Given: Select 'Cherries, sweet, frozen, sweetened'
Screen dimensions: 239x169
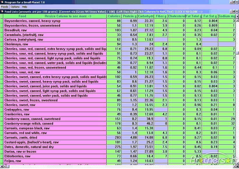Looking at the screenshot, I should pyautogui.click(x=55, y=100).
